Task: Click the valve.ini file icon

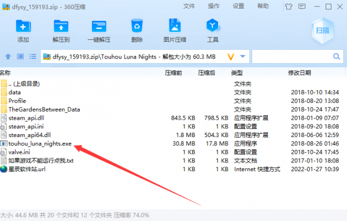Action: tap(3, 152)
